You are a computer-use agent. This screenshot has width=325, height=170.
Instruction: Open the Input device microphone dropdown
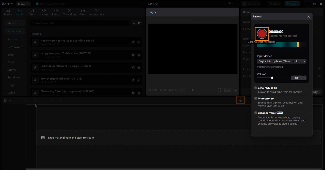point(282,61)
